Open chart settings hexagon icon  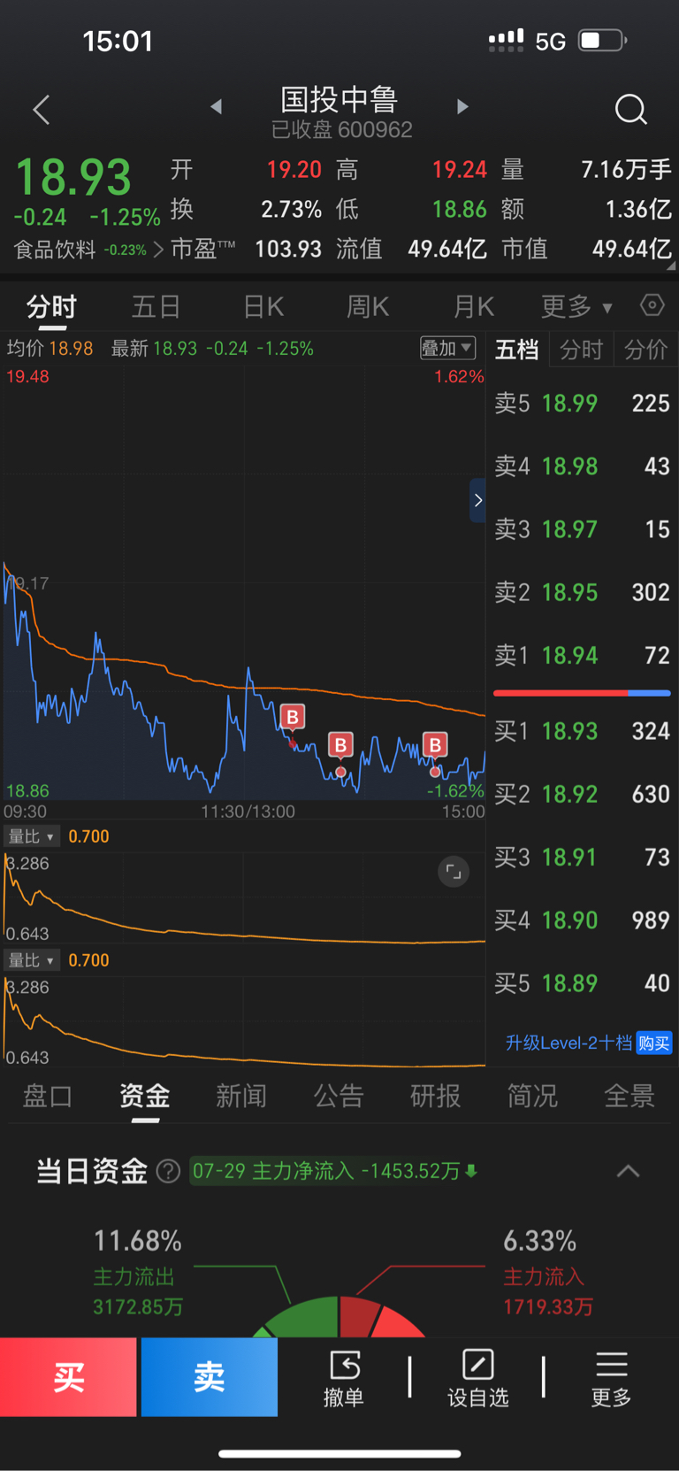click(x=652, y=305)
